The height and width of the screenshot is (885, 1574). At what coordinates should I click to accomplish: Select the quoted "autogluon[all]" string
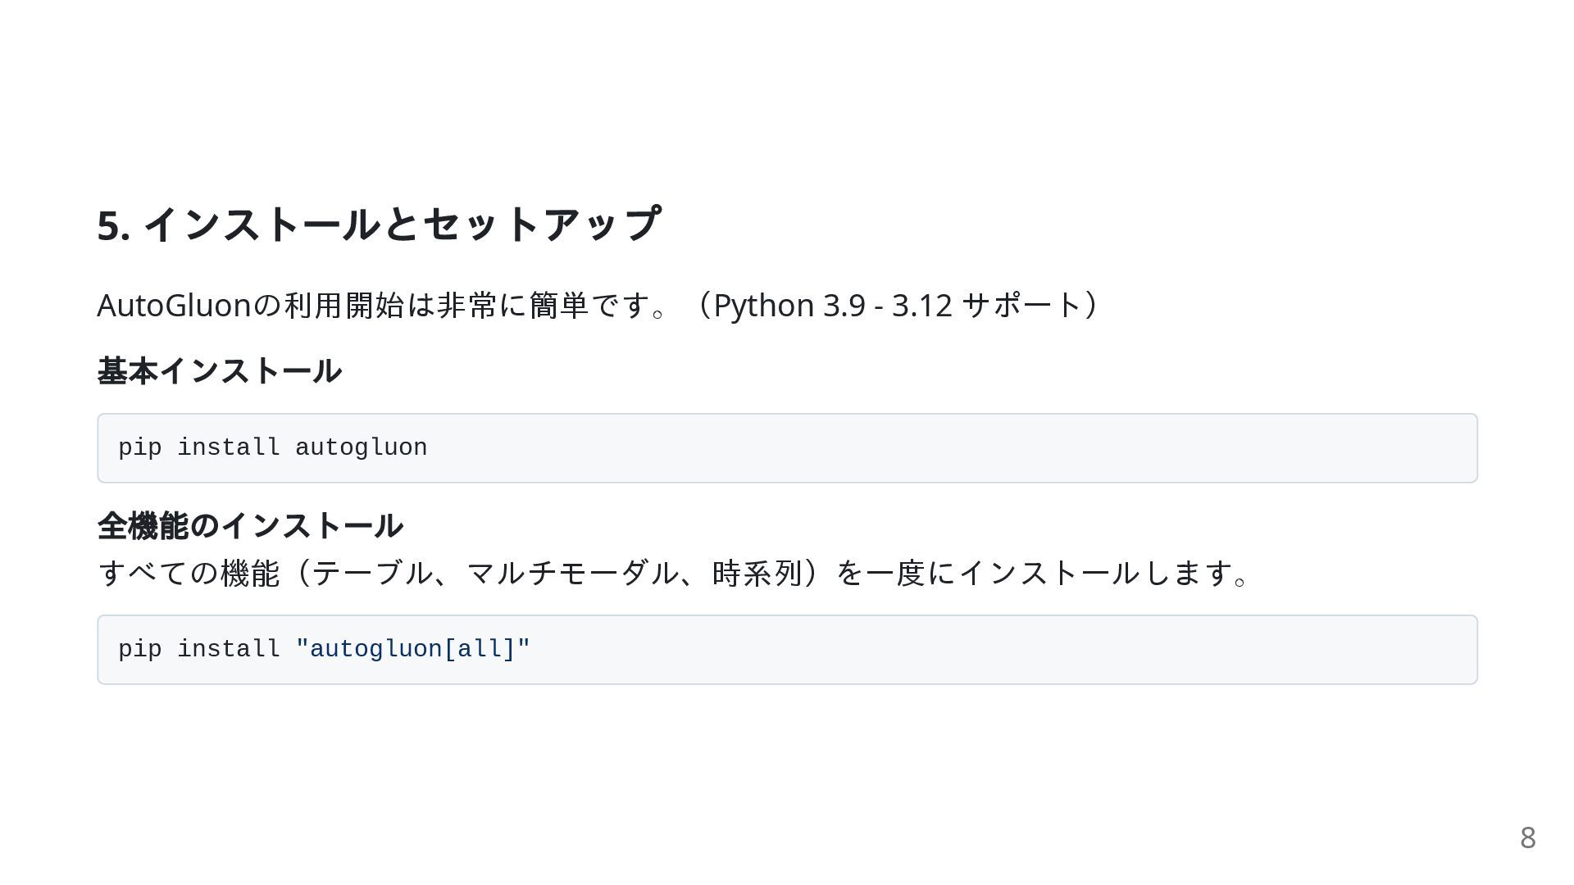(x=413, y=649)
